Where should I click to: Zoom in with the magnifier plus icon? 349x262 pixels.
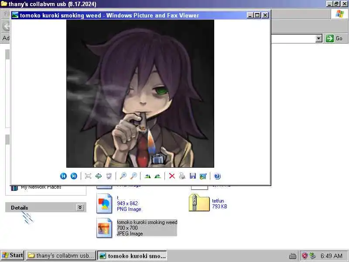[x=123, y=176]
